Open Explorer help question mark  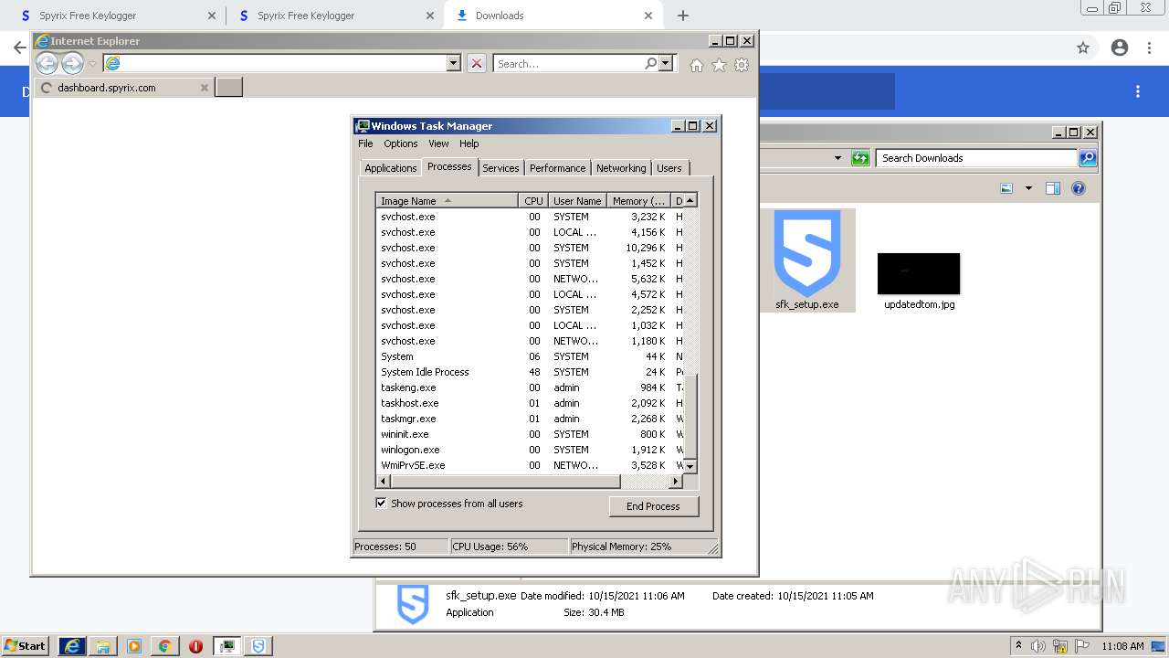tap(1079, 188)
